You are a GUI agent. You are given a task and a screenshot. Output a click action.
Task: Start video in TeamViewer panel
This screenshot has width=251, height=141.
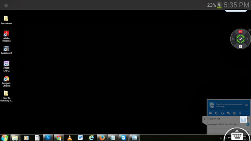[211, 113]
